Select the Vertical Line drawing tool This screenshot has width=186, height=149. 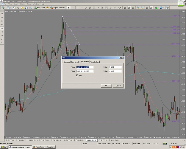tap(78, 8)
